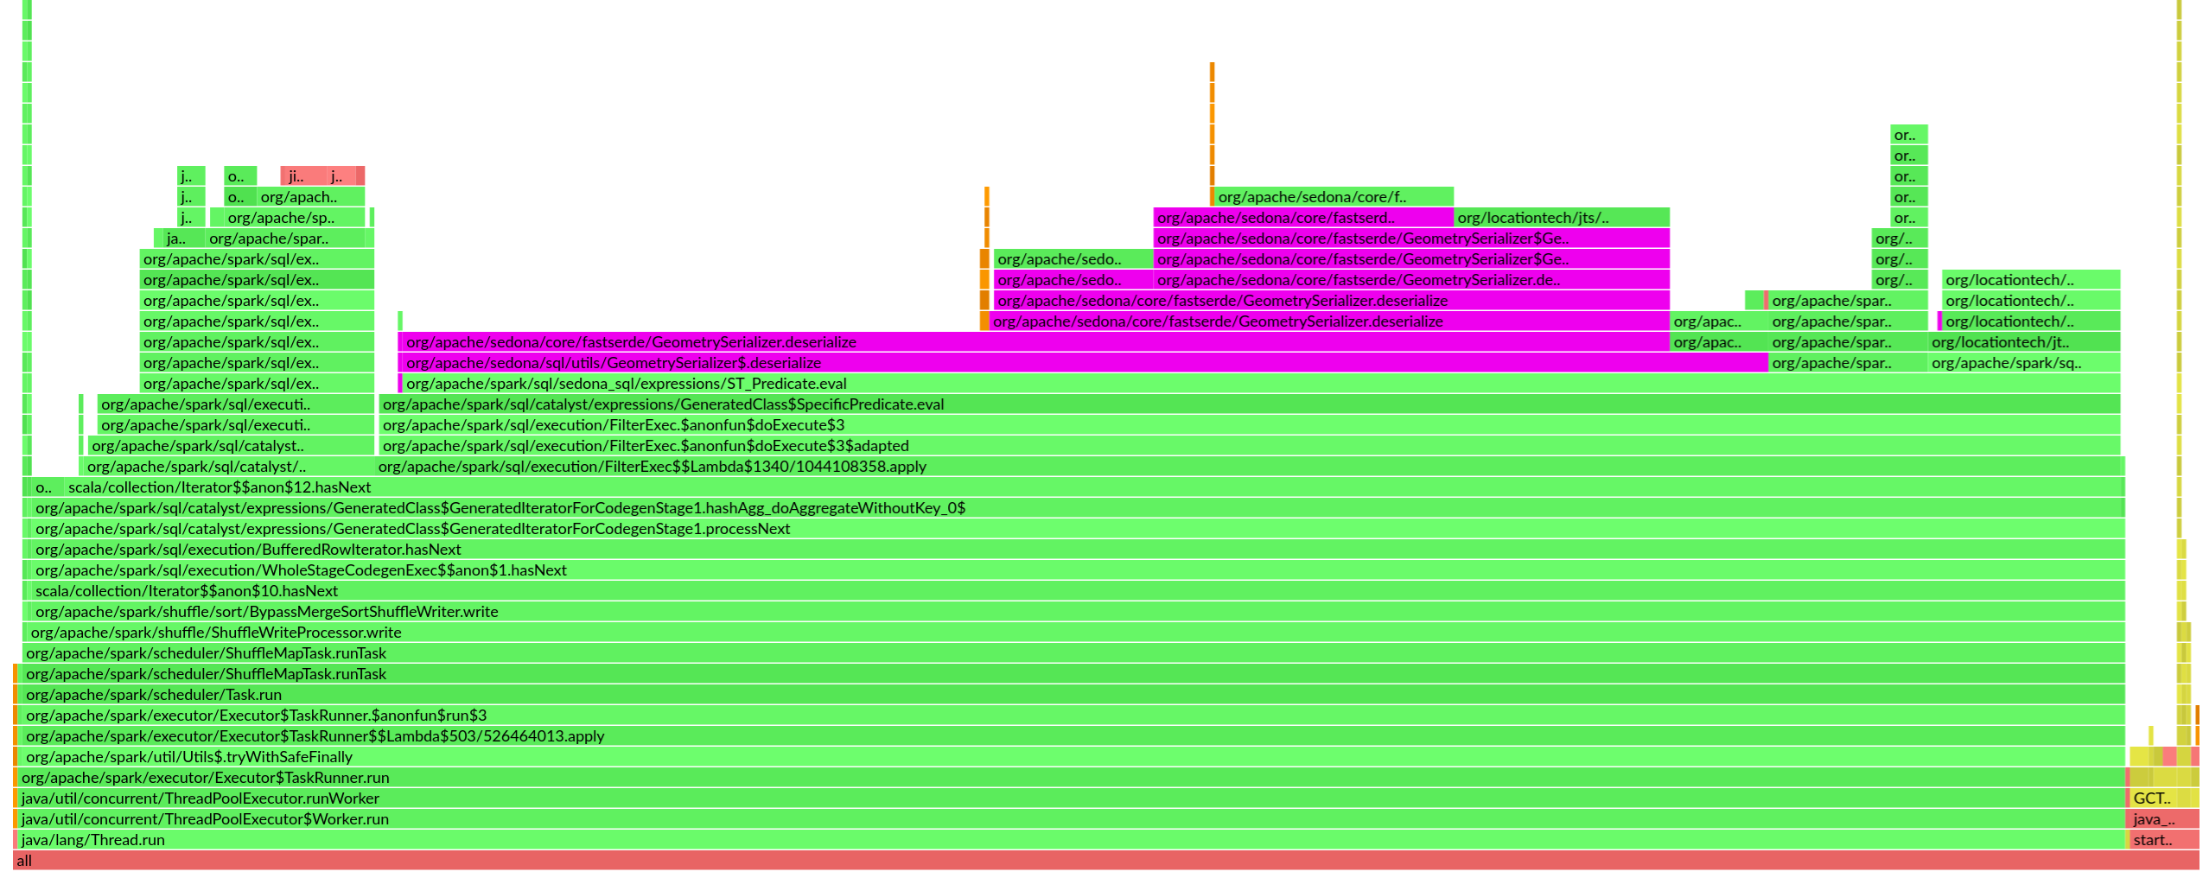Select org/apache/sedona/core/fastserd.. magenta frame
This screenshot has height=878, width=2209.
tap(1303, 217)
